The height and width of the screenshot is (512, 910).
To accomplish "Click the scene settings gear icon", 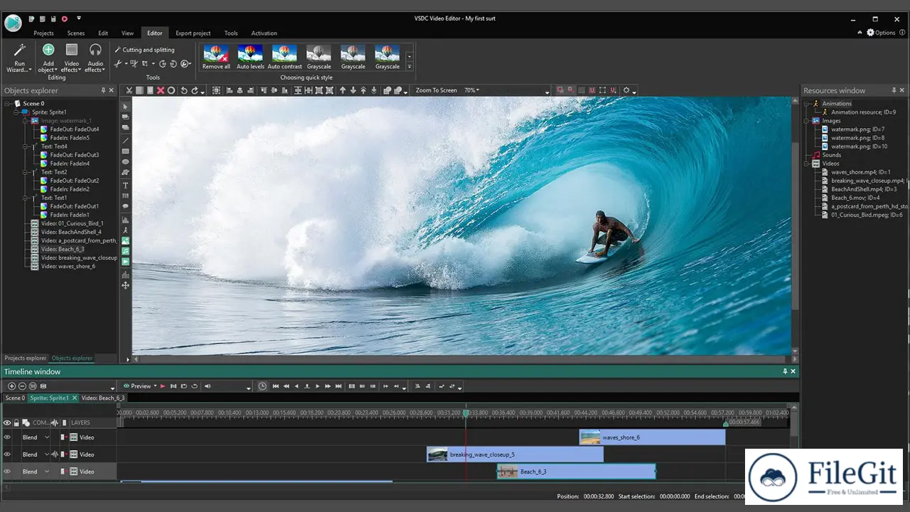I will pyautogui.click(x=626, y=90).
